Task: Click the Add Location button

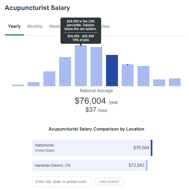Action: pyautogui.click(x=109, y=182)
